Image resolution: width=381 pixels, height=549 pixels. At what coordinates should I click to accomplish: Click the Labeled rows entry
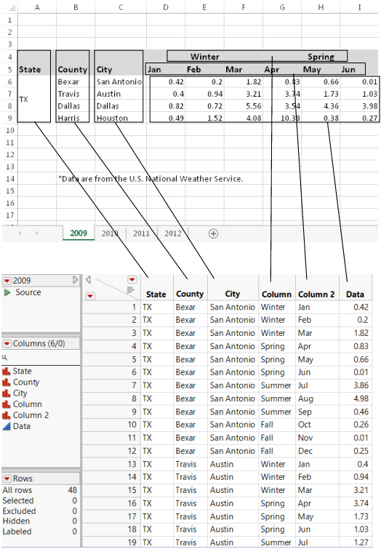click(x=39, y=532)
